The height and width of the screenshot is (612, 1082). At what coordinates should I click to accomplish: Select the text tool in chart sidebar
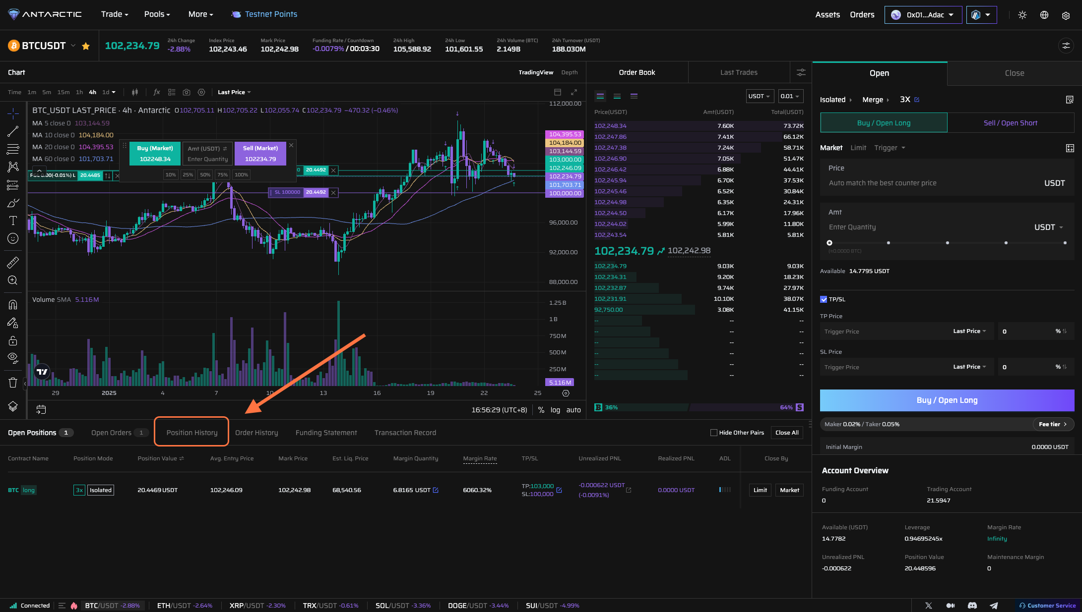tap(13, 221)
